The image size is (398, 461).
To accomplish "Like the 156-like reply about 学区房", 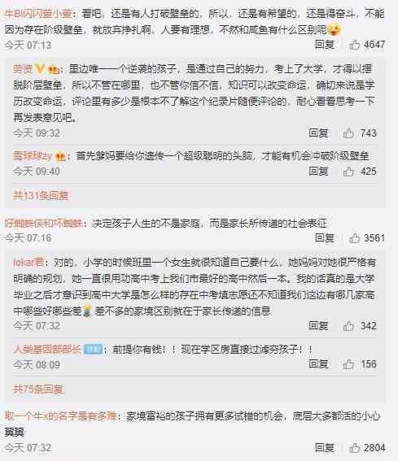I will 348,364.
